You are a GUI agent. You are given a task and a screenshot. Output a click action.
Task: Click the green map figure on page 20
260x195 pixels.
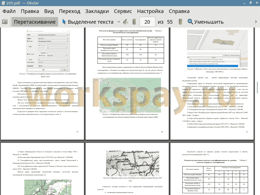(x=130, y=95)
